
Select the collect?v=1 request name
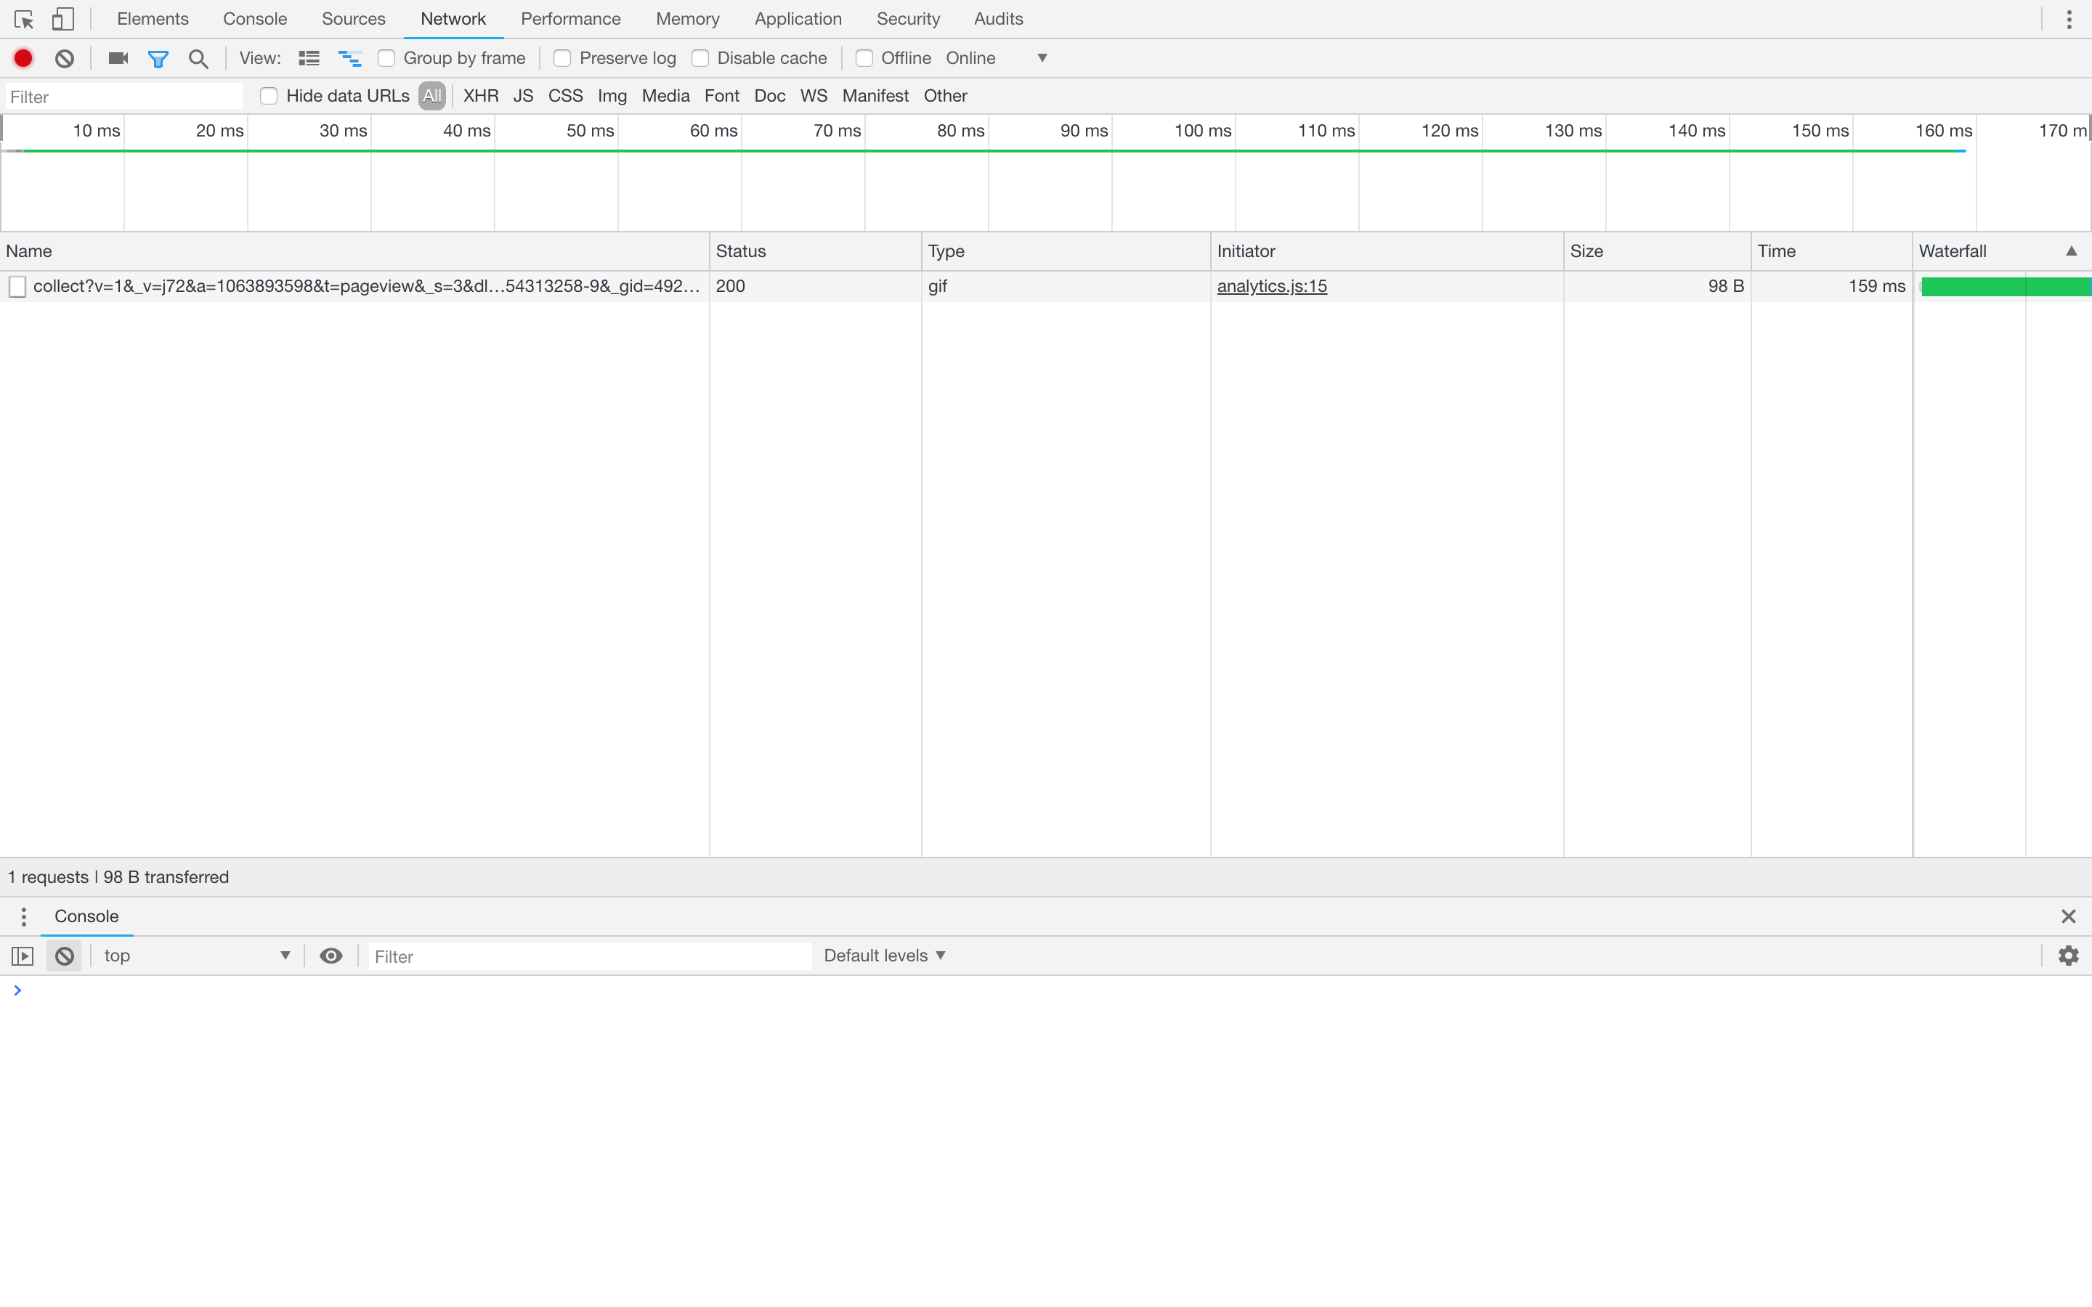pyautogui.click(x=367, y=286)
